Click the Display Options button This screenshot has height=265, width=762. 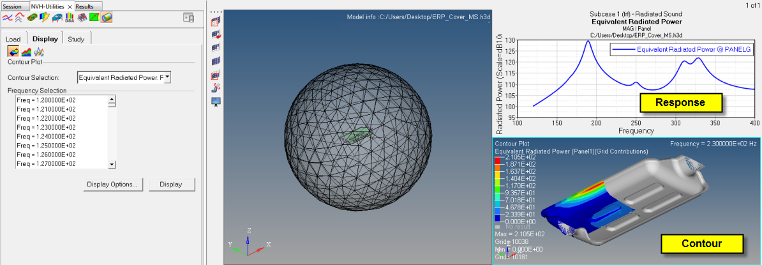pos(112,185)
